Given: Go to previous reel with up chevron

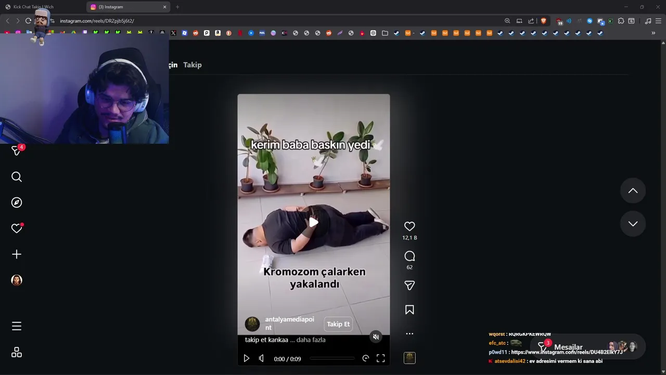Looking at the screenshot, I should click(633, 191).
